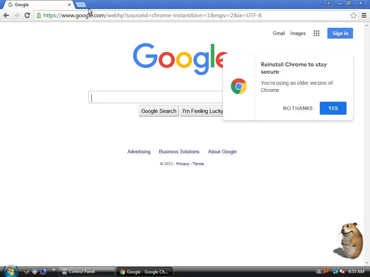Screen dimensions: 370x277
Task: Open the Gmail link
Action: (279, 33)
